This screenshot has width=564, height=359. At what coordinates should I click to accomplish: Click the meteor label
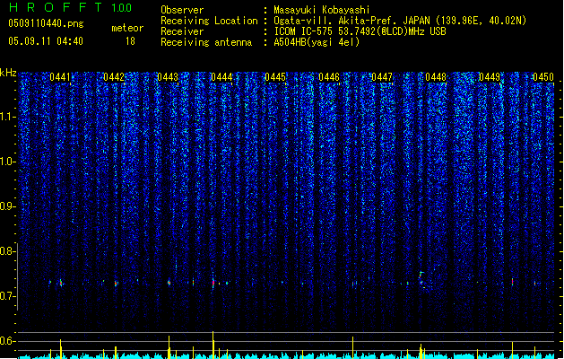pyautogui.click(x=127, y=28)
